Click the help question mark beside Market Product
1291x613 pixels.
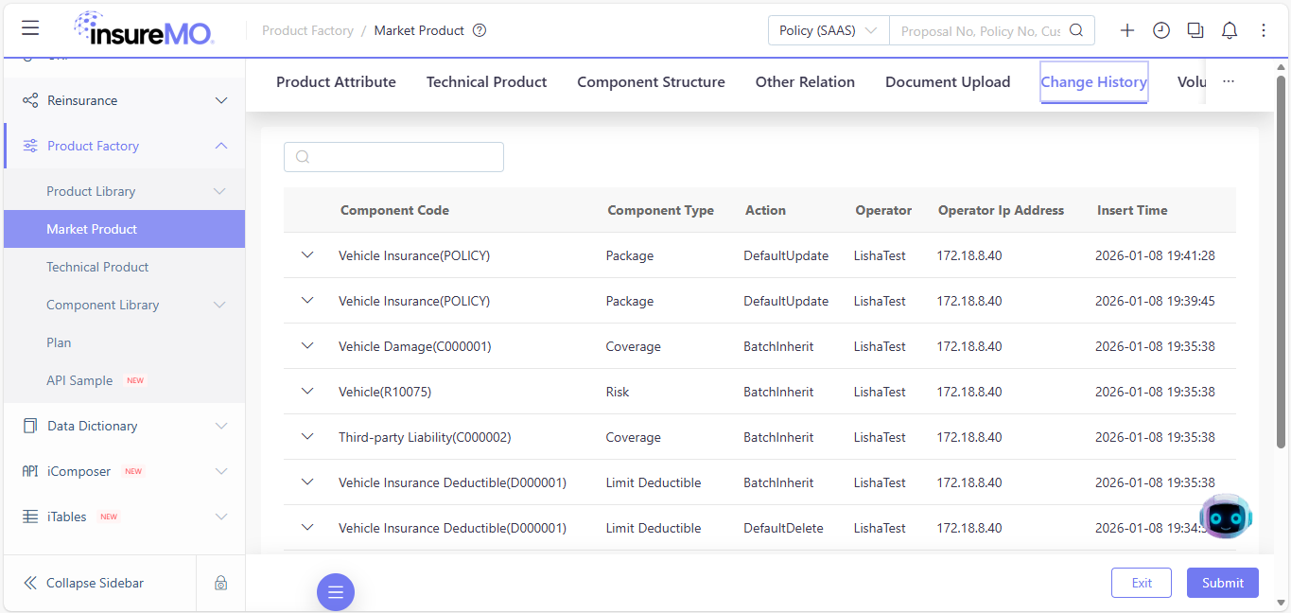(480, 30)
